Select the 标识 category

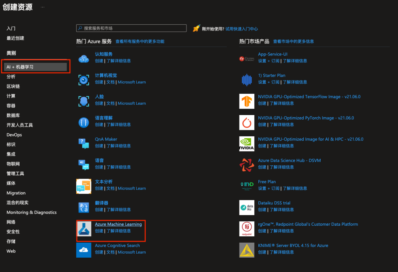[x=11, y=144]
